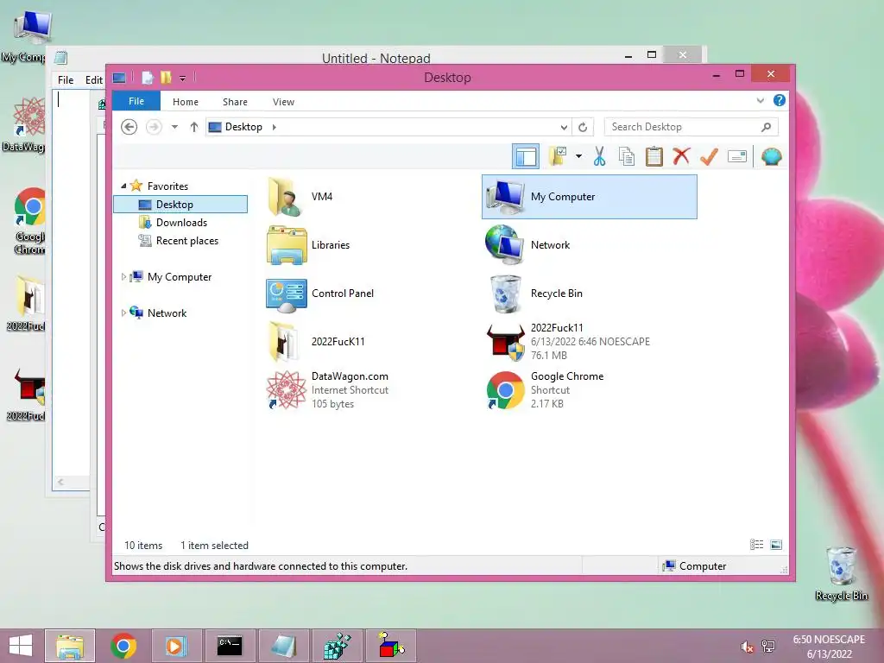Open the desktop Recycle Bin icon

pos(841,574)
